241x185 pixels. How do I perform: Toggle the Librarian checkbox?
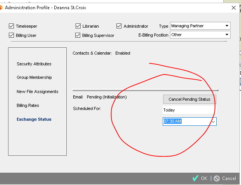coord(78,26)
